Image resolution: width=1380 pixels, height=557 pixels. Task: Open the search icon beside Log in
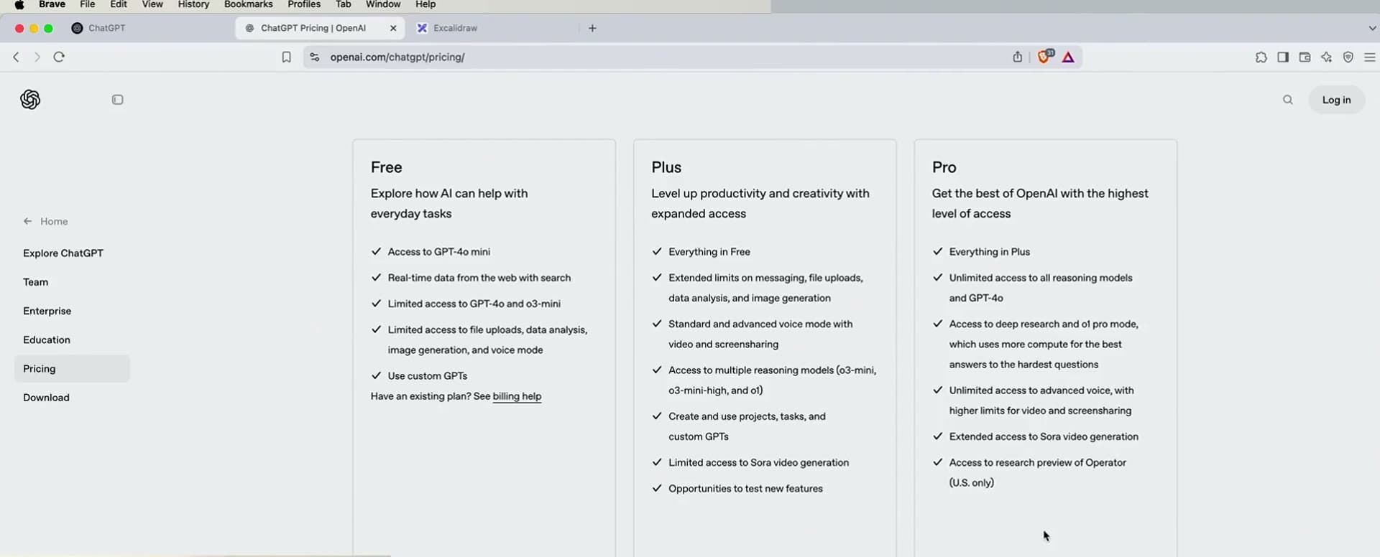(x=1288, y=100)
